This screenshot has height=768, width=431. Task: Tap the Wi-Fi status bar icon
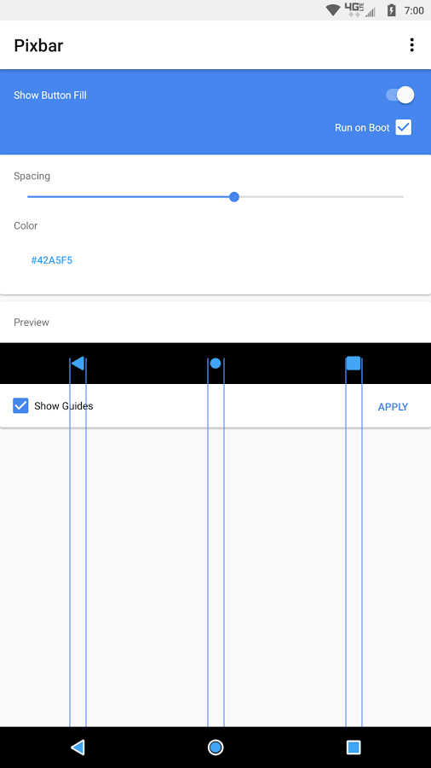(333, 10)
